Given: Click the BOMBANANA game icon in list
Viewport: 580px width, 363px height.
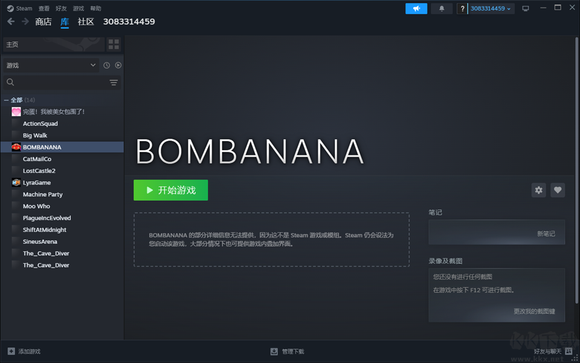Looking at the screenshot, I should (x=16, y=147).
